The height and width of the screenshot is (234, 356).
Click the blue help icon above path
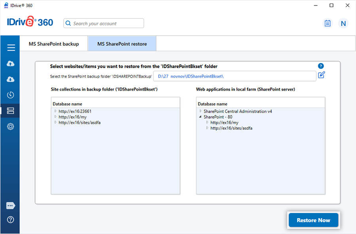coord(321,66)
